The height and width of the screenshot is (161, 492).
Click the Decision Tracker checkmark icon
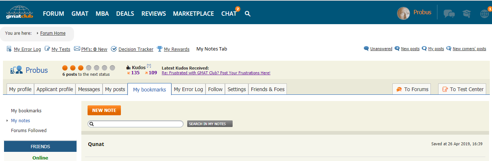tap(114, 49)
